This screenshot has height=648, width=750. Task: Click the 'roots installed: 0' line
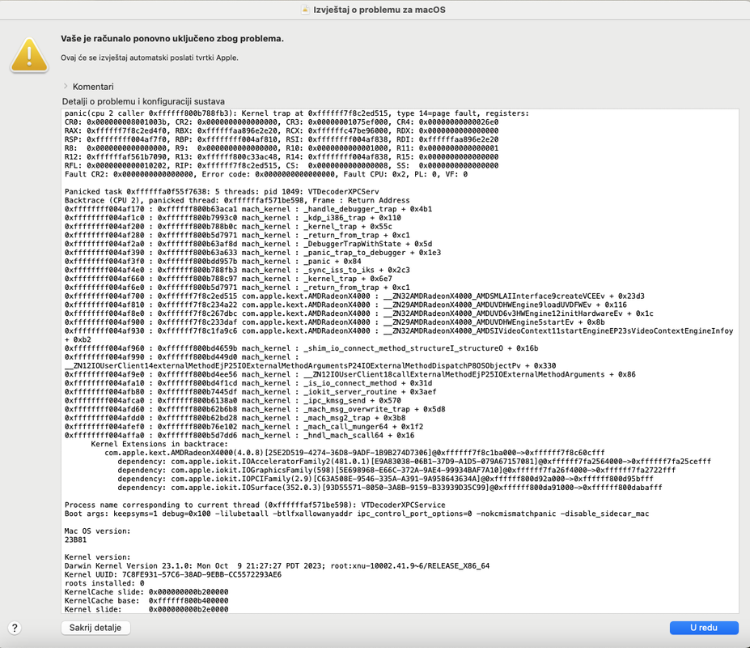point(104,583)
